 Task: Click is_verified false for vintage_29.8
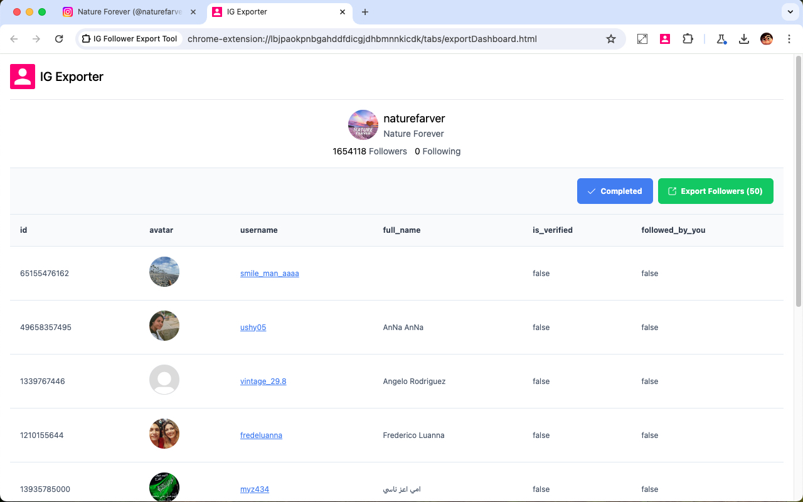(x=541, y=382)
